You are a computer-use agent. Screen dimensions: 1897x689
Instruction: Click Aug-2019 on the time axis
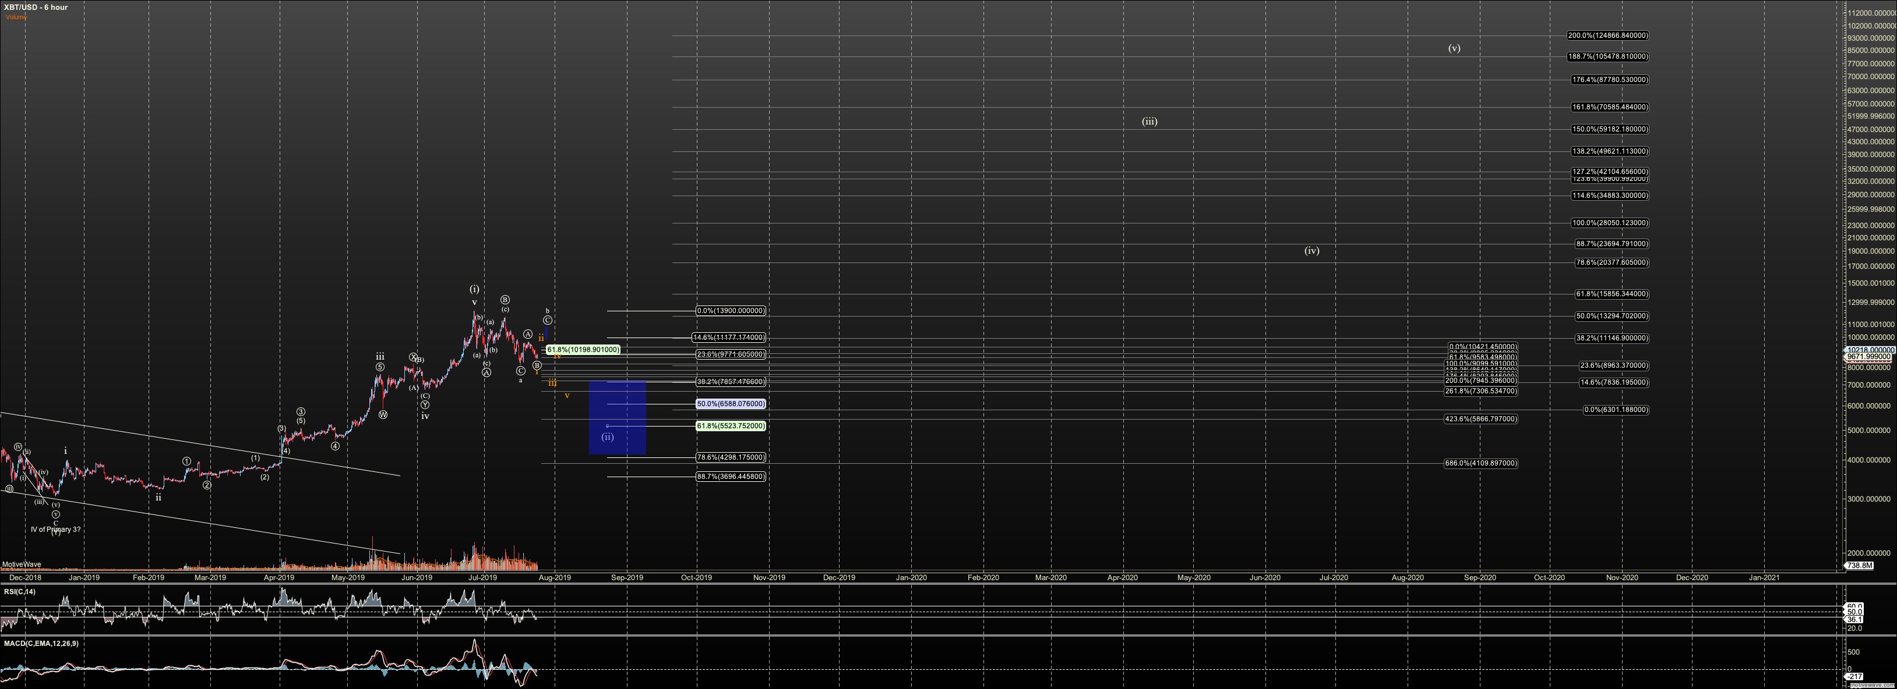pyautogui.click(x=555, y=577)
